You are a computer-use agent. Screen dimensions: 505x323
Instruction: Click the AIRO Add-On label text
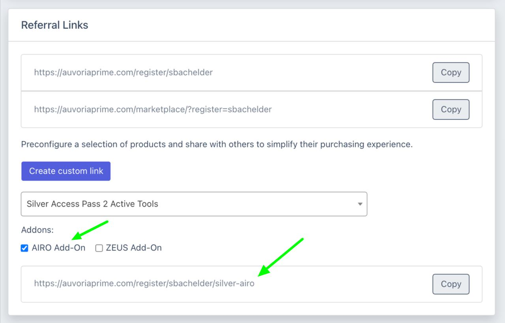pos(58,248)
